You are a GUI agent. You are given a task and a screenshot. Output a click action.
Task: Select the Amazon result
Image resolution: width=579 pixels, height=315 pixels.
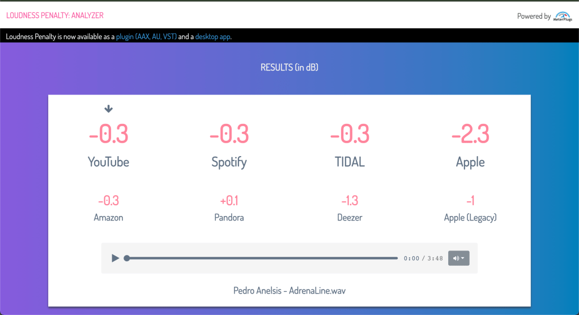(109, 208)
